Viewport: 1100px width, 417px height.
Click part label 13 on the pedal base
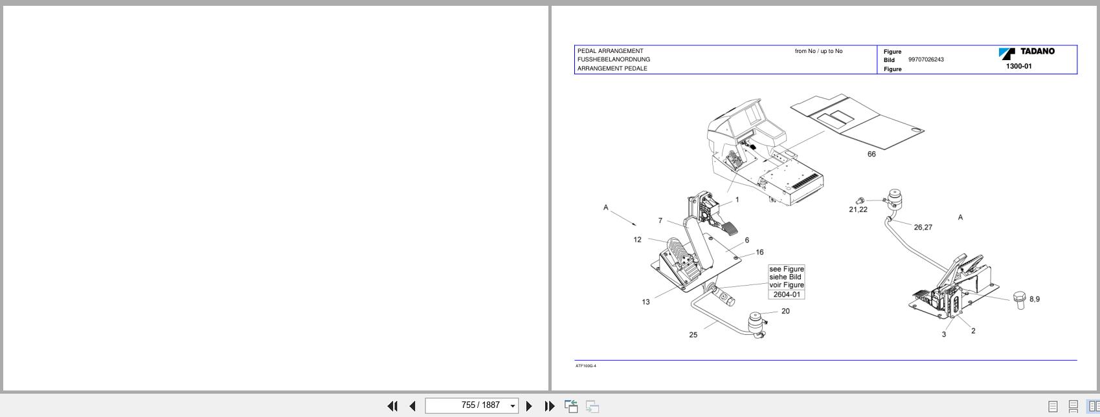click(645, 302)
